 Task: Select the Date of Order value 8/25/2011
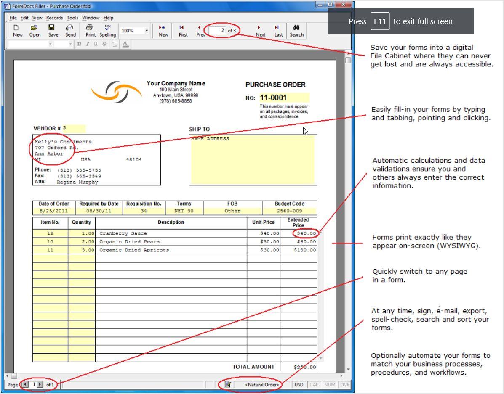[x=53, y=211]
